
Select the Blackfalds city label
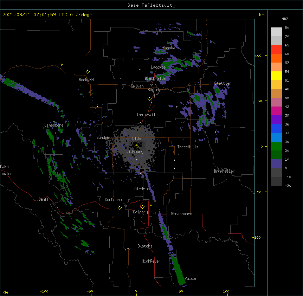pos(155,78)
